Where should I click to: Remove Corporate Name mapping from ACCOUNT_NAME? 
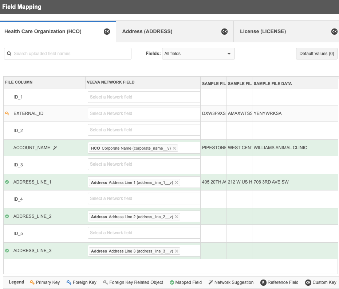pyautogui.click(x=174, y=148)
